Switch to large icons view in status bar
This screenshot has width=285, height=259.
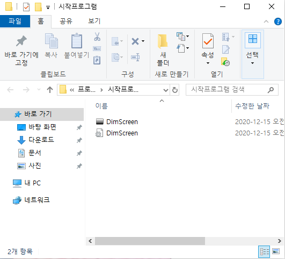[x=276, y=251]
